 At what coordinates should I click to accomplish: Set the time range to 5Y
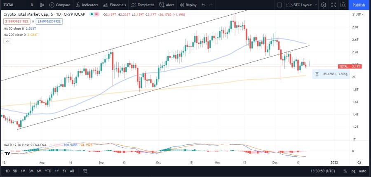click(64, 171)
